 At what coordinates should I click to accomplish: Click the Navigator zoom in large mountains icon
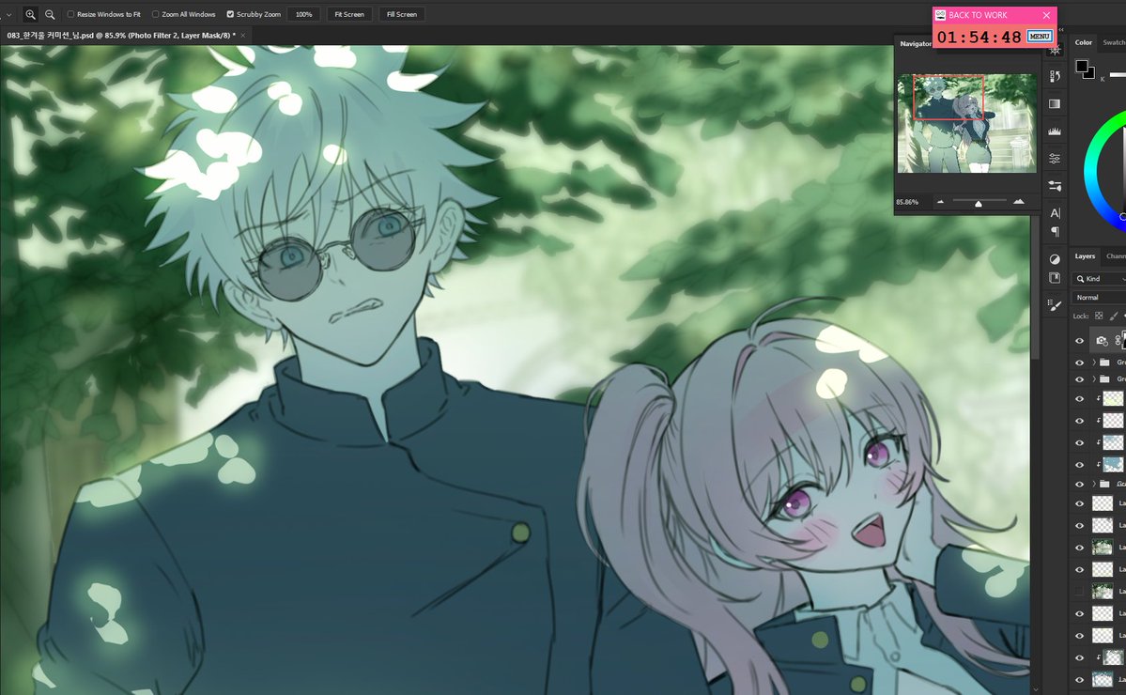[1018, 202]
